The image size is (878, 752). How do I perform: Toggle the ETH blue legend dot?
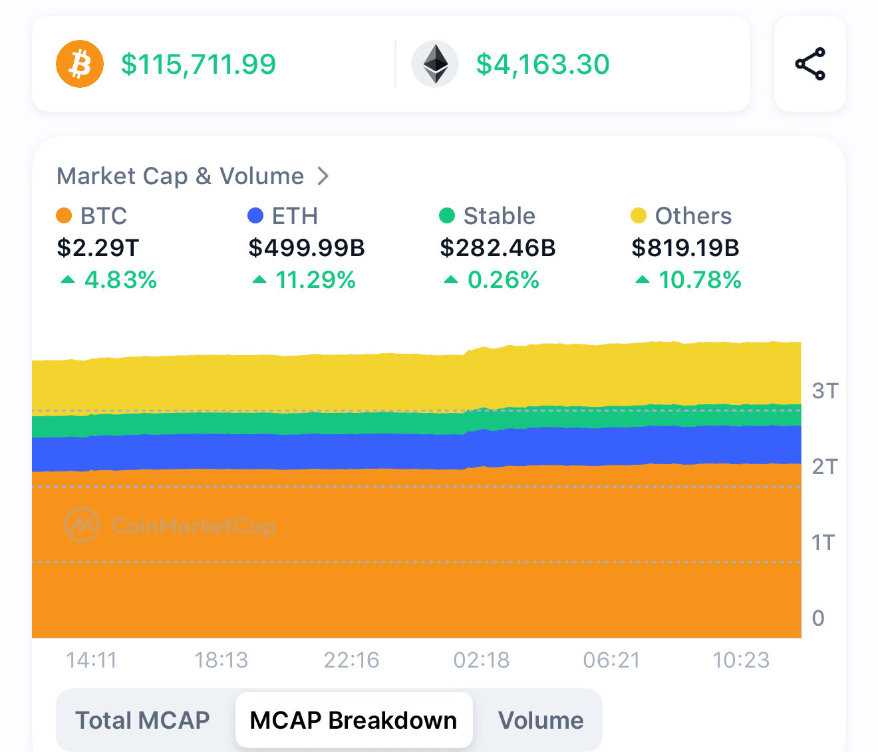(x=255, y=216)
